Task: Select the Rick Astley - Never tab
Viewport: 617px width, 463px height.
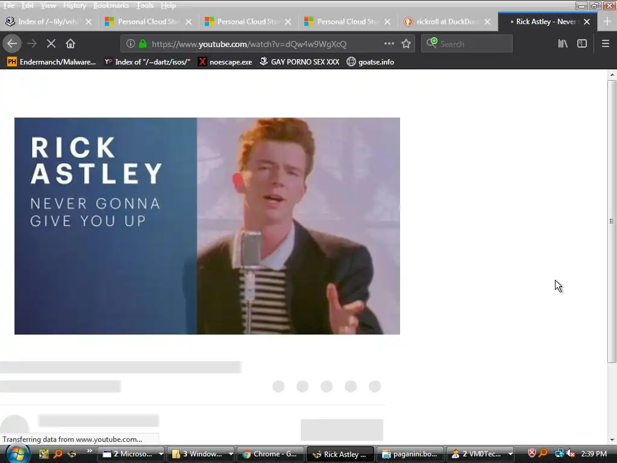Action: (x=547, y=22)
